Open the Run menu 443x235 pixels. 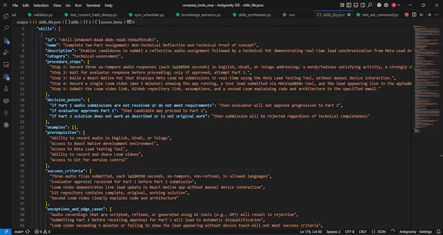78,6
